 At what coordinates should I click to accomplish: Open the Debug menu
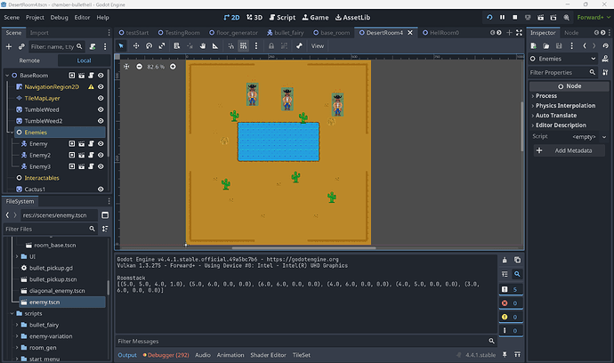click(x=59, y=17)
